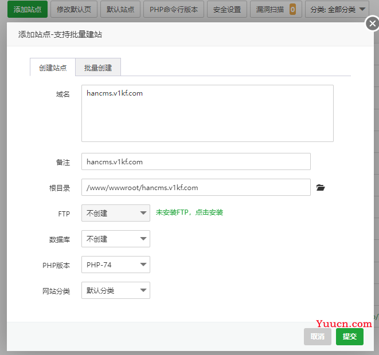Image resolution: width=379 pixels, height=355 pixels.
Task: Submit the form with 提交
Action: (350, 337)
